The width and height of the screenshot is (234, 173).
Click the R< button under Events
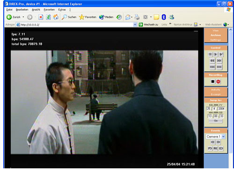tap(215, 148)
